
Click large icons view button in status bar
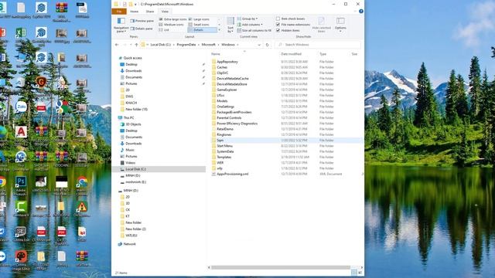[360, 273]
